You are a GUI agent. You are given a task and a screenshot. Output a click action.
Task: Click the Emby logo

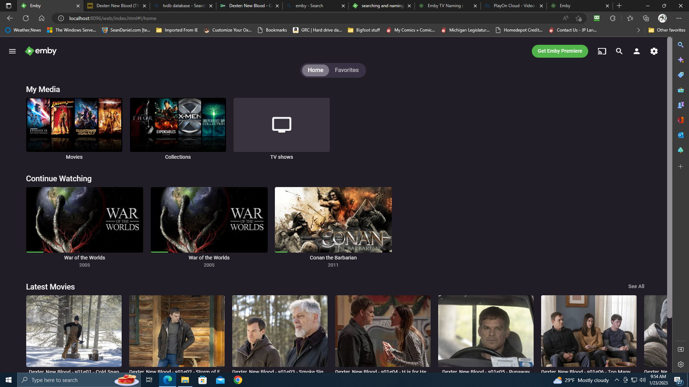pyautogui.click(x=41, y=51)
